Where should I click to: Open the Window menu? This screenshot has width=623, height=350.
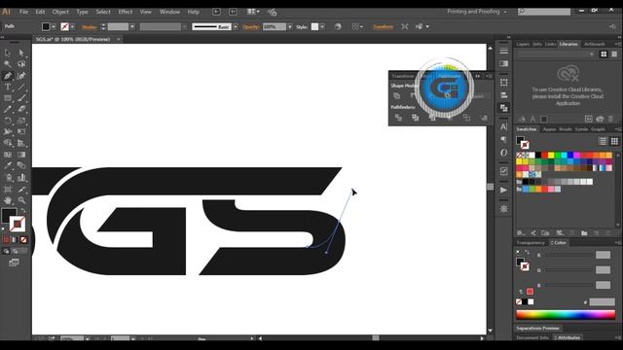tap(169, 12)
